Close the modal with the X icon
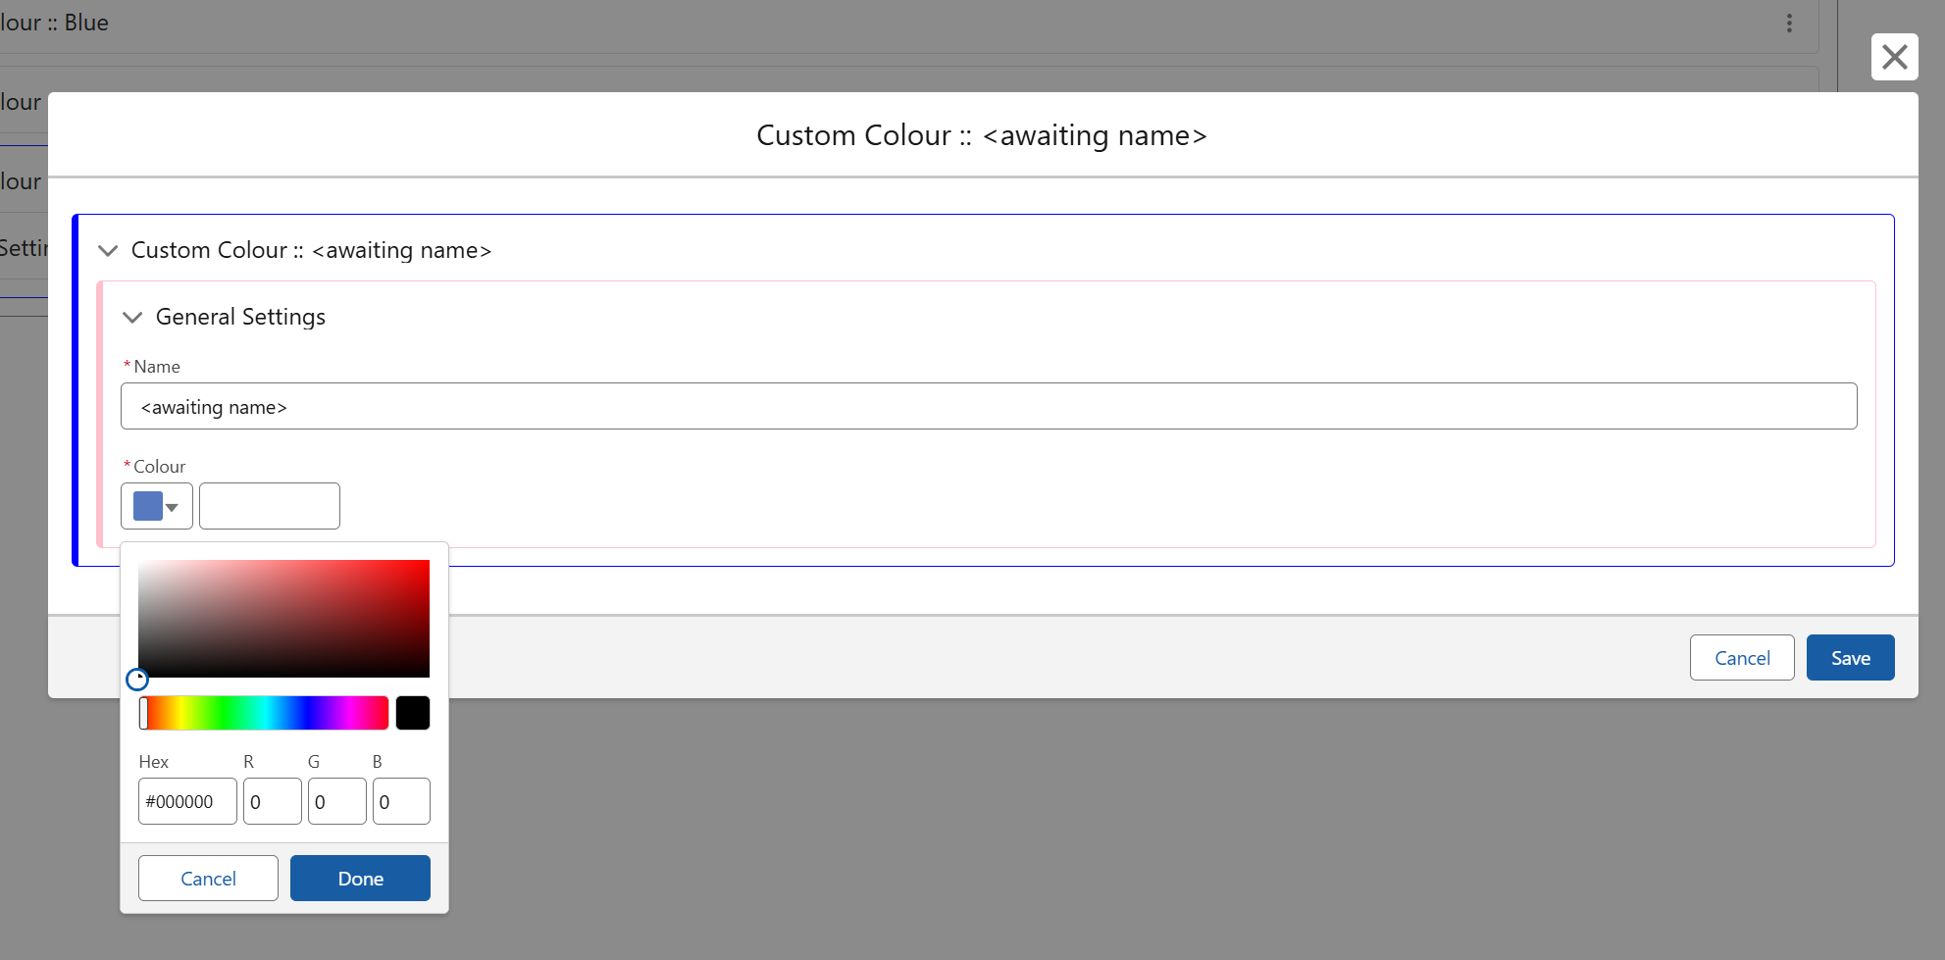The width and height of the screenshot is (1945, 960). 1894,57
